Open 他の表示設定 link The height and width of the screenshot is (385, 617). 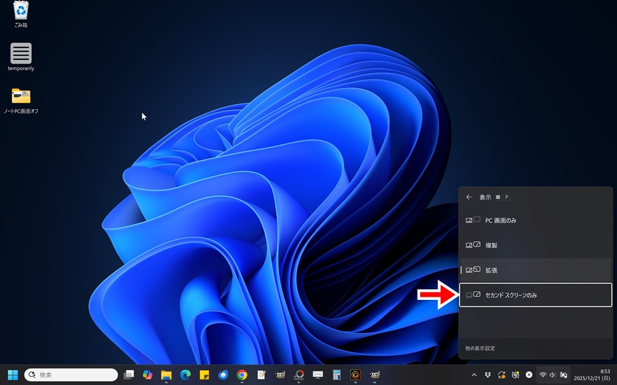[480, 348]
